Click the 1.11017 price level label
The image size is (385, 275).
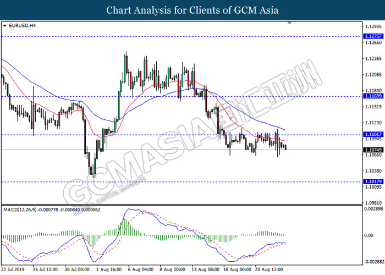[373, 134]
